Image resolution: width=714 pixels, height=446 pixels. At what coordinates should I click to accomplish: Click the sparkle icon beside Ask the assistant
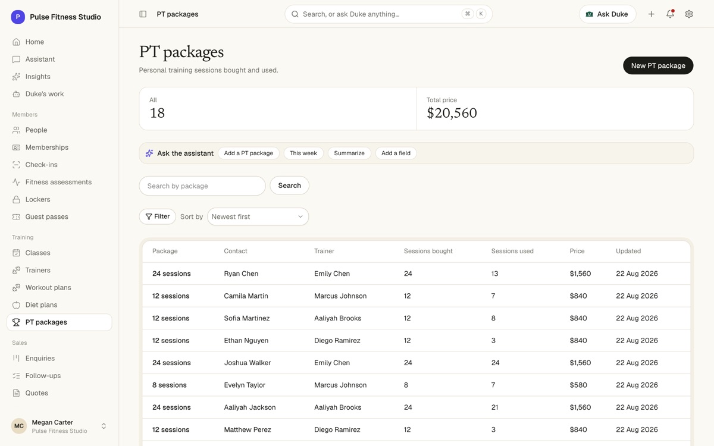coord(149,153)
